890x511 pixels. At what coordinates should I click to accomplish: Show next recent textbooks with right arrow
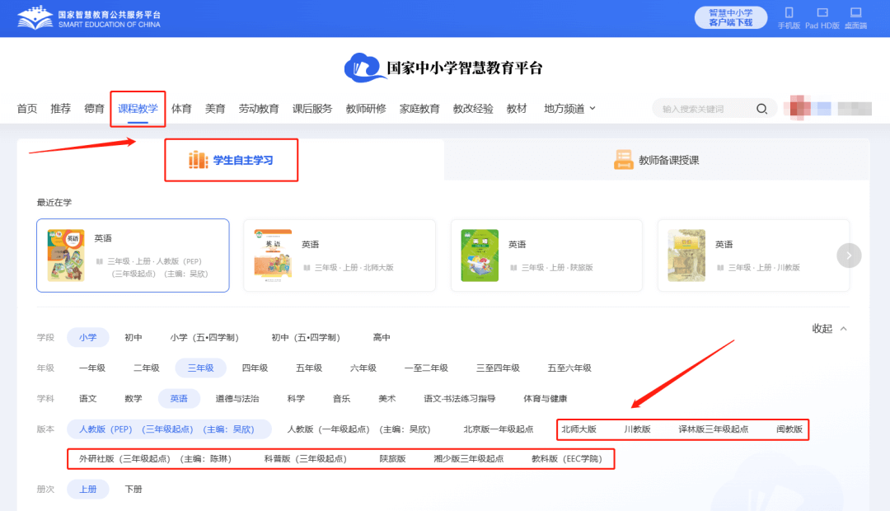tap(849, 255)
